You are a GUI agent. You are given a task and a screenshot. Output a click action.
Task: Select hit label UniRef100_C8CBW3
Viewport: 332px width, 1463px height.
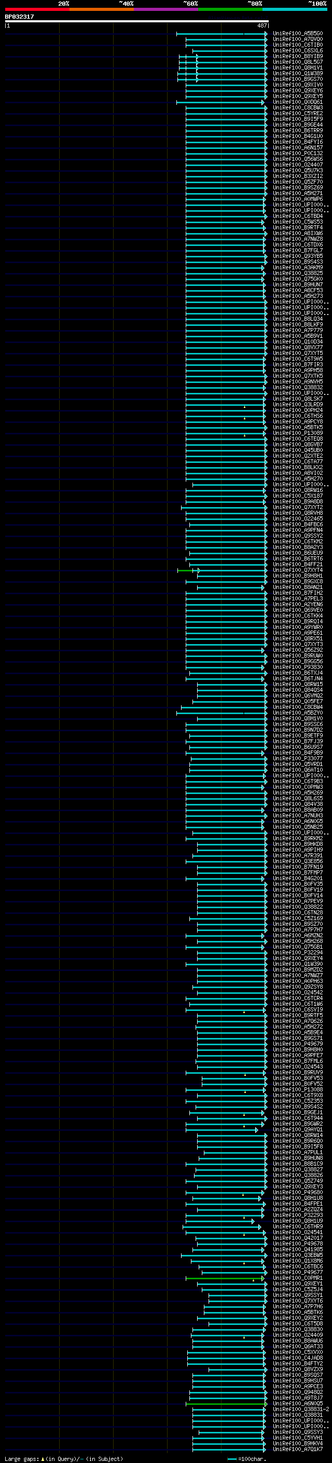(x=298, y=107)
